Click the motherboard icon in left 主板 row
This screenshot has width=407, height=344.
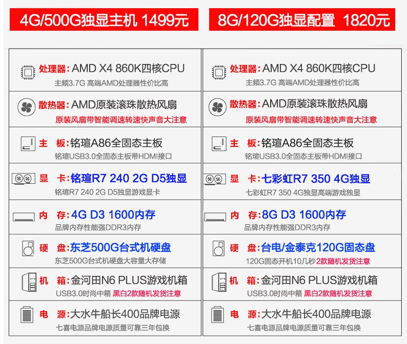[x=28, y=144]
